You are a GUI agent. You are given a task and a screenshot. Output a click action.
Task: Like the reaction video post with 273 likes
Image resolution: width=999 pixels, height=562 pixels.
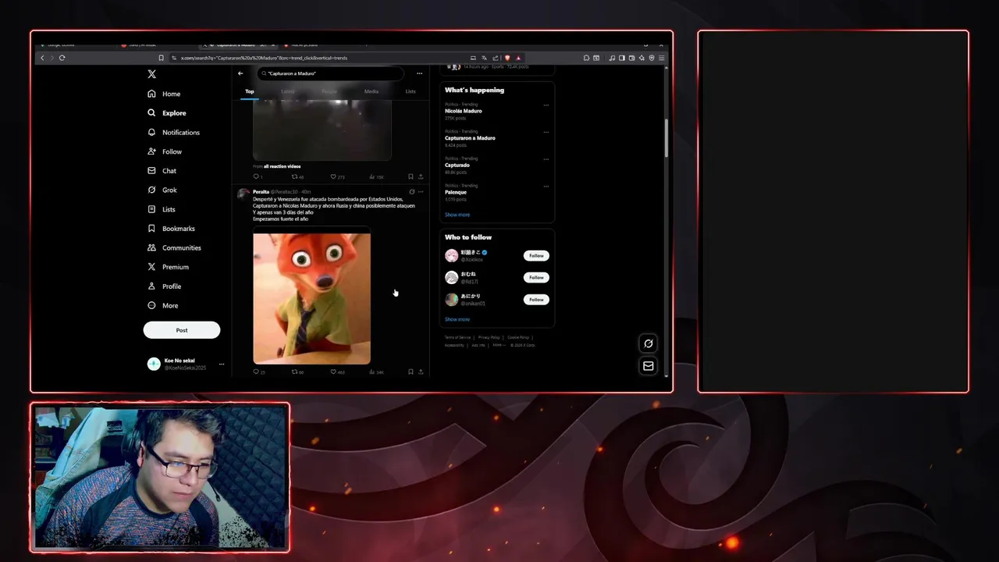click(x=337, y=177)
